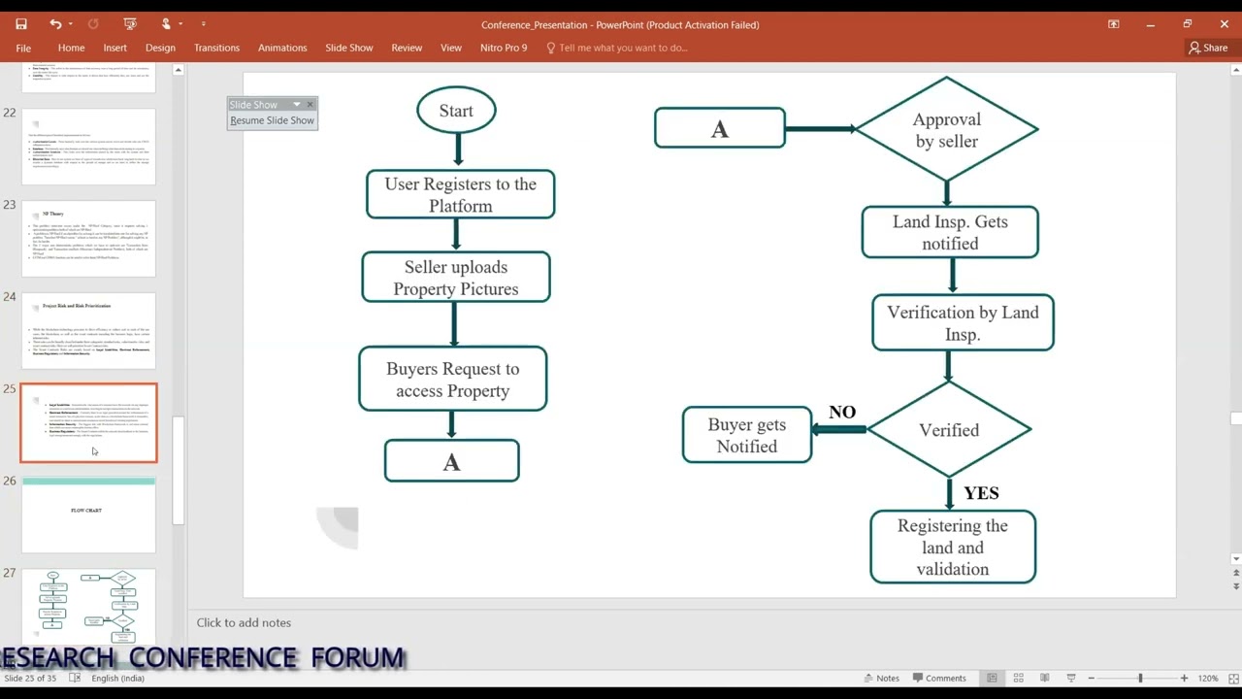Switch to Slide Sorter view icon

[1018, 679]
